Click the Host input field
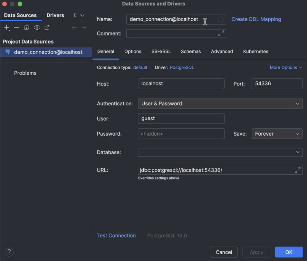 [x=181, y=83]
